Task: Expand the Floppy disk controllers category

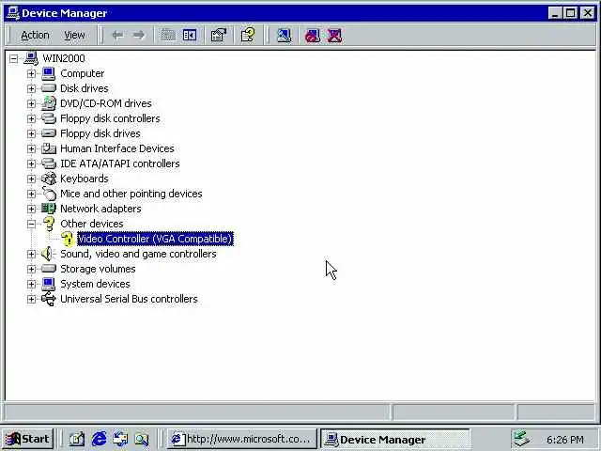Action: (x=31, y=118)
